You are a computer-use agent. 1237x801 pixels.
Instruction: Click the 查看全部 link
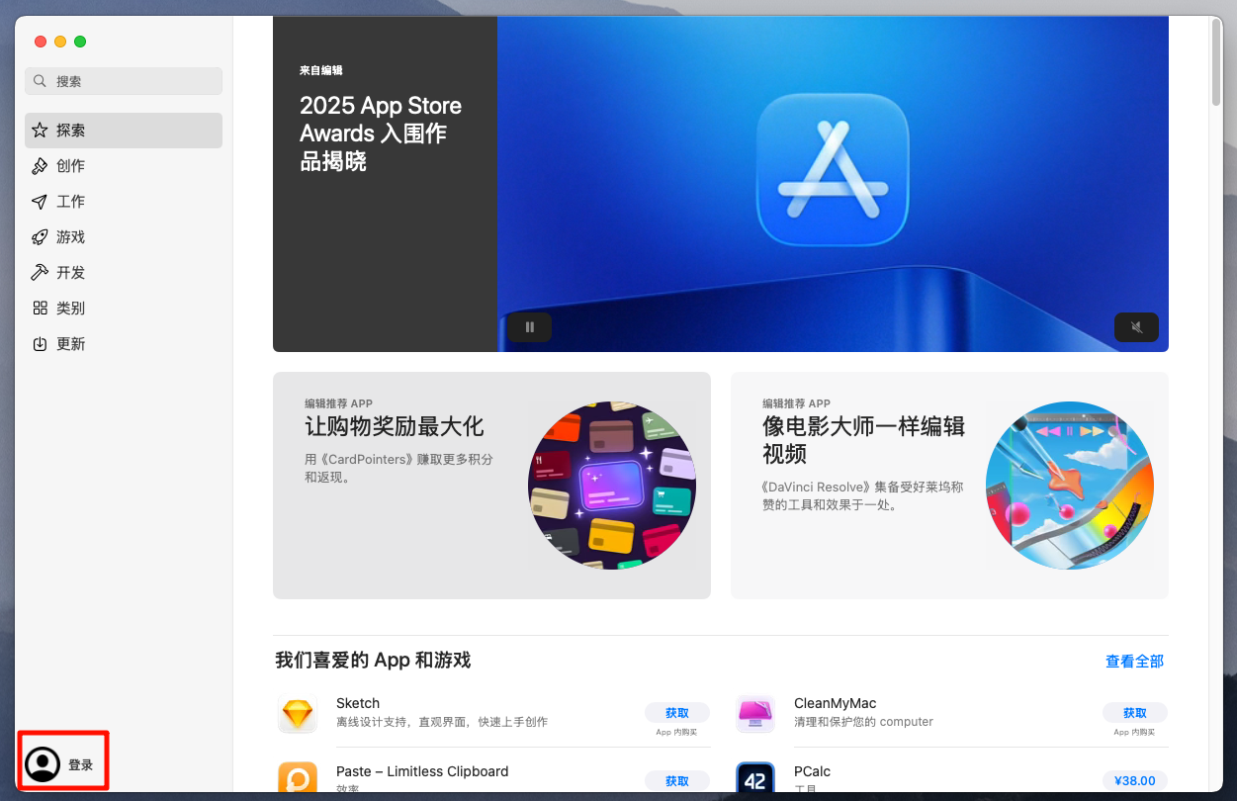click(x=1134, y=662)
